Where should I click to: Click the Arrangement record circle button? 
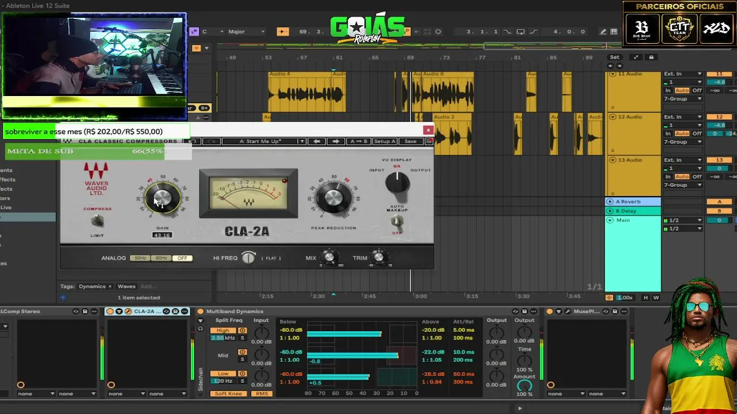click(x=438, y=32)
